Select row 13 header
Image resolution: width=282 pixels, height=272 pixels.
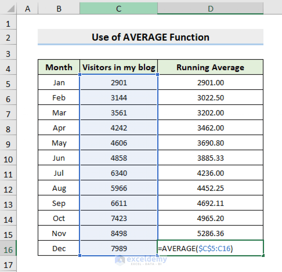(x=8, y=203)
